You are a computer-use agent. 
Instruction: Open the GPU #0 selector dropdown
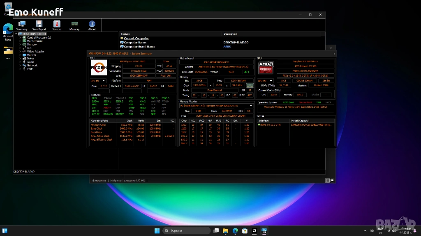266,81
